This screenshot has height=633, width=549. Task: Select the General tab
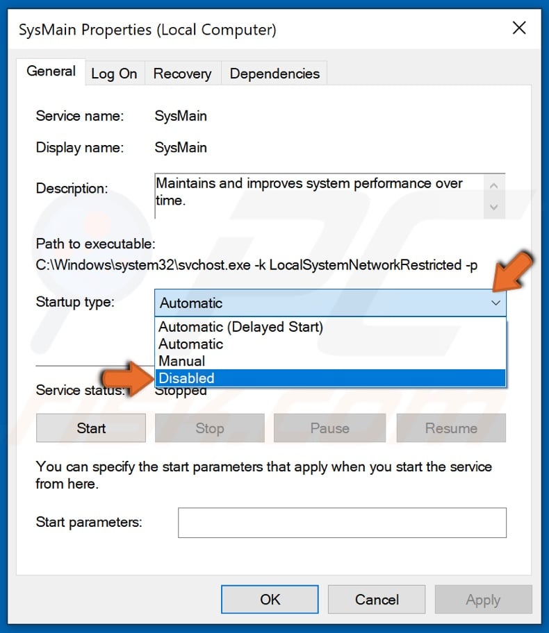[x=51, y=71]
